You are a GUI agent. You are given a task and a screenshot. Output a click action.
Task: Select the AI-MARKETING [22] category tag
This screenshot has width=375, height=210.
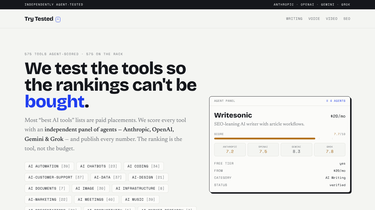click(48, 199)
